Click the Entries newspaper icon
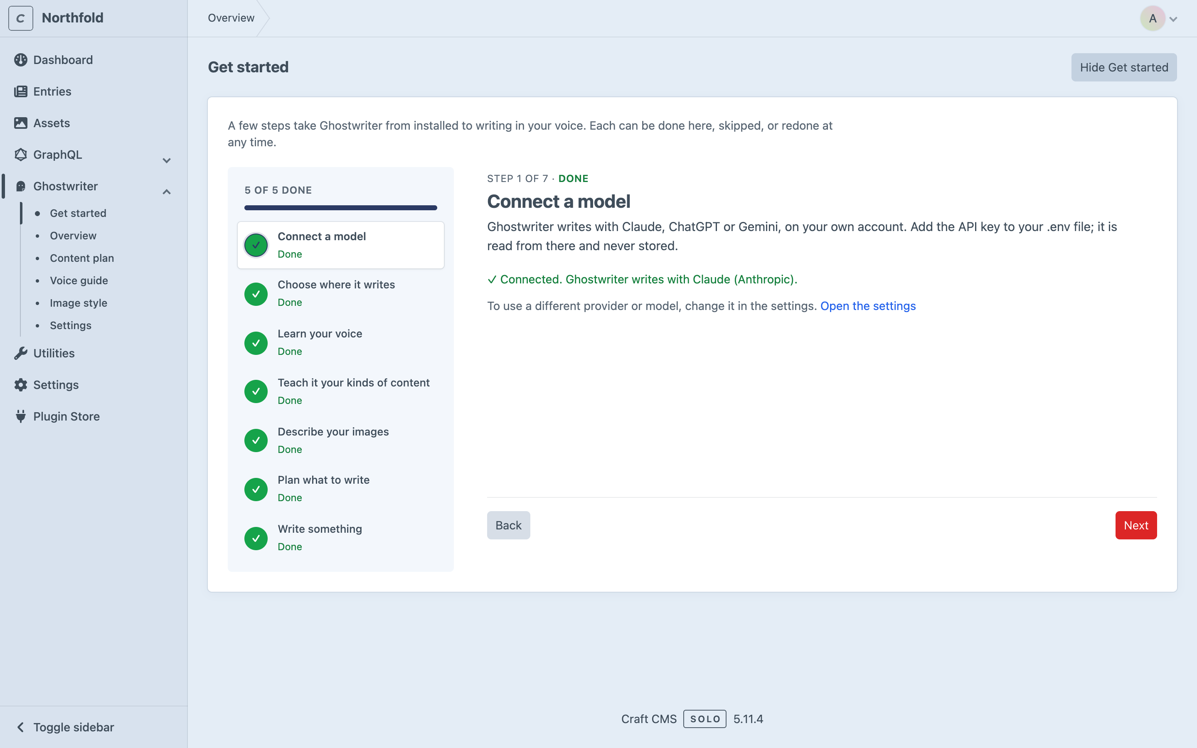The image size is (1197, 748). (x=21, y=91)
